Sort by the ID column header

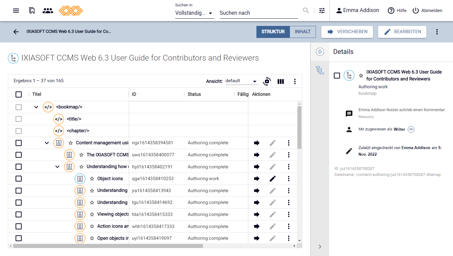coord(134,94)
